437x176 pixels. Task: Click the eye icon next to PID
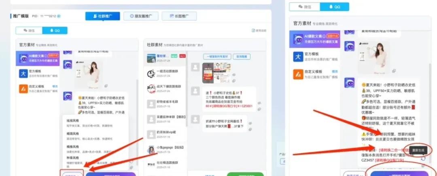[x=59, y=16]
